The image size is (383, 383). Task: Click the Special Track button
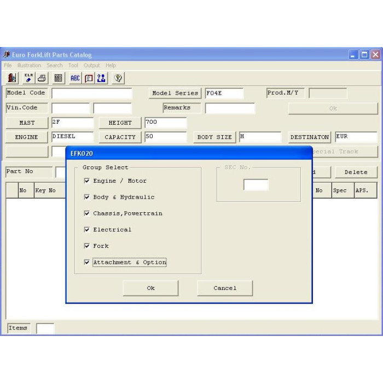coord(345,152)
